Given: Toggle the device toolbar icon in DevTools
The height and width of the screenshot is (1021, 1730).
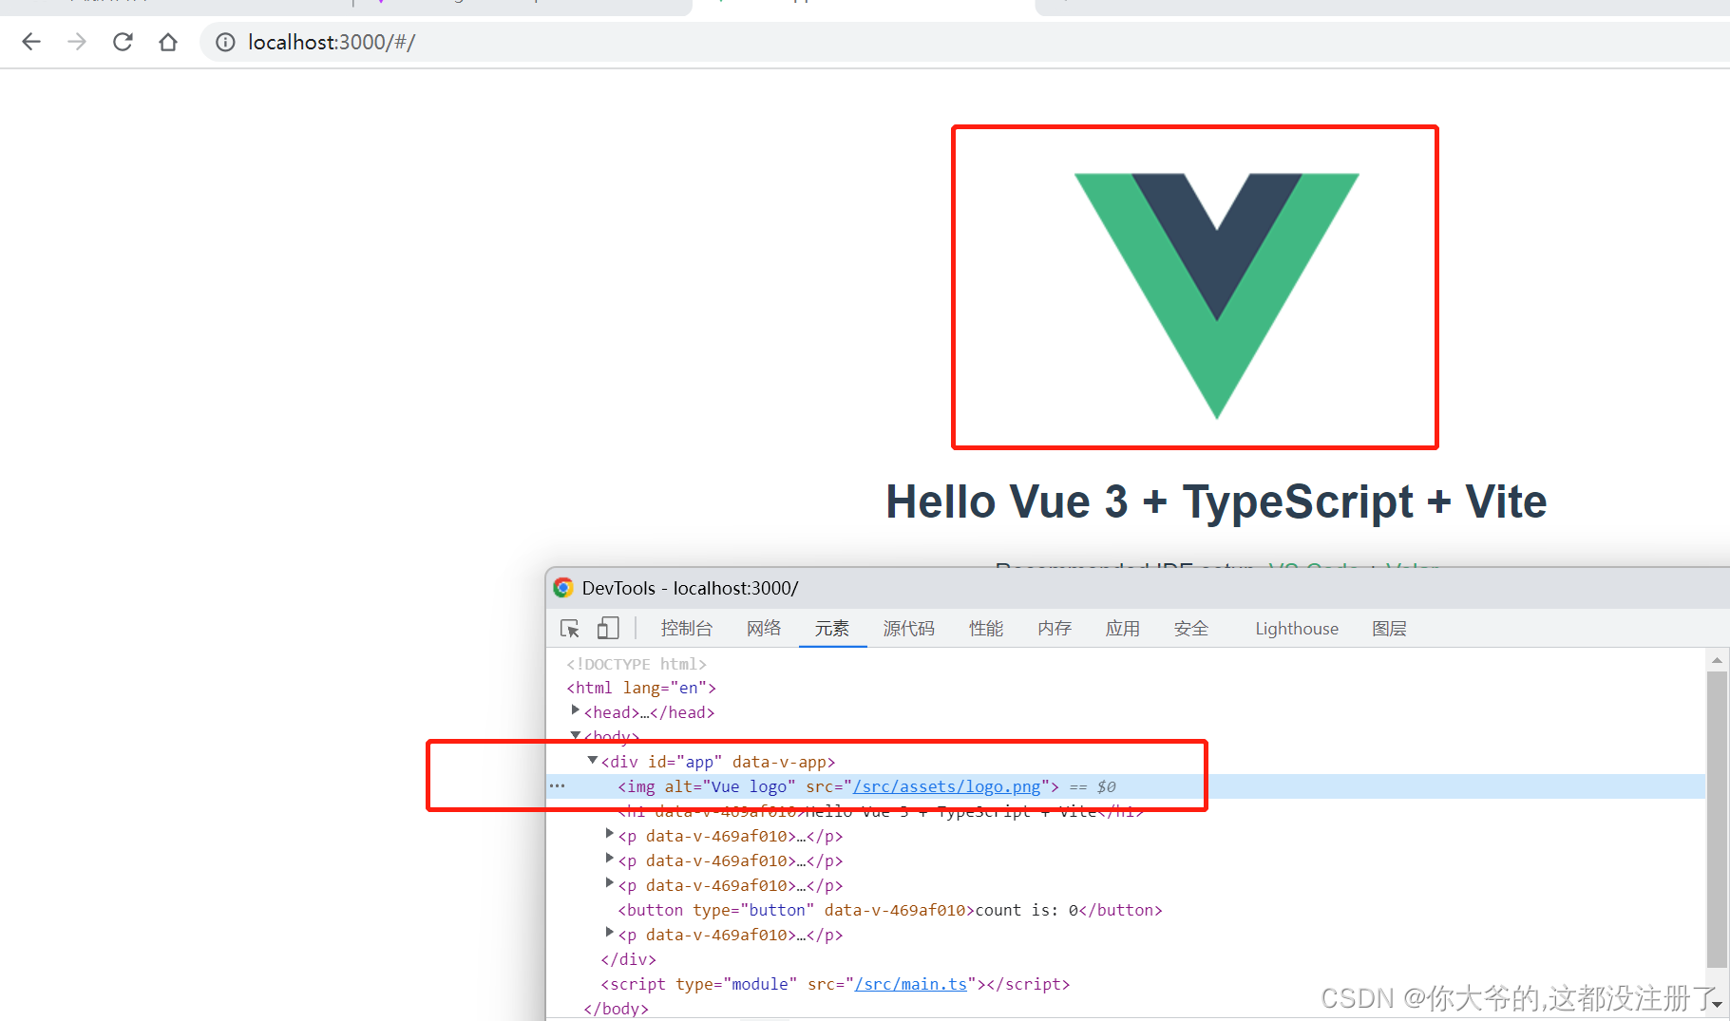Looking at the screenshot, I should (x=608, y=628).
